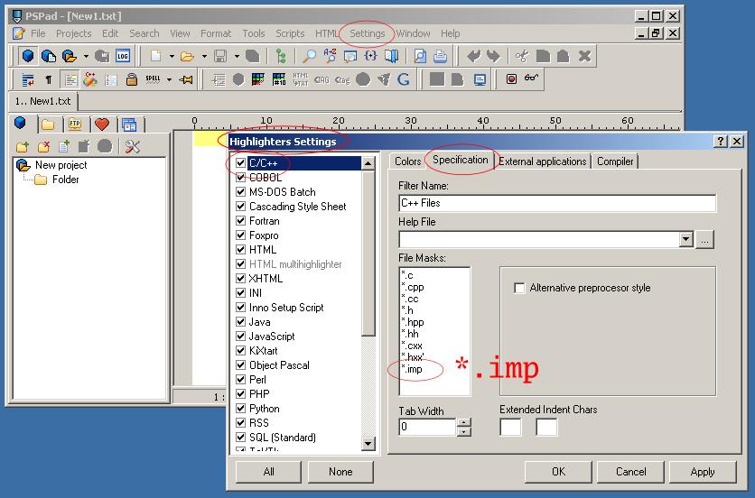Click the Open file folder icon

187,57
